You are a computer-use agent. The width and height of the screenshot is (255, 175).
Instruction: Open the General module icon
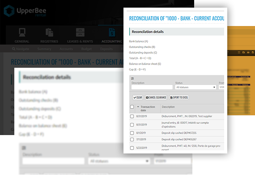(22, 32)
